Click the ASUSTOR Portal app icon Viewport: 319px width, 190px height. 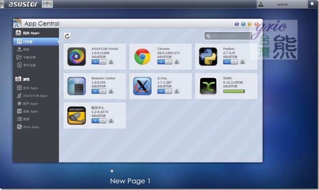[77, 57]
